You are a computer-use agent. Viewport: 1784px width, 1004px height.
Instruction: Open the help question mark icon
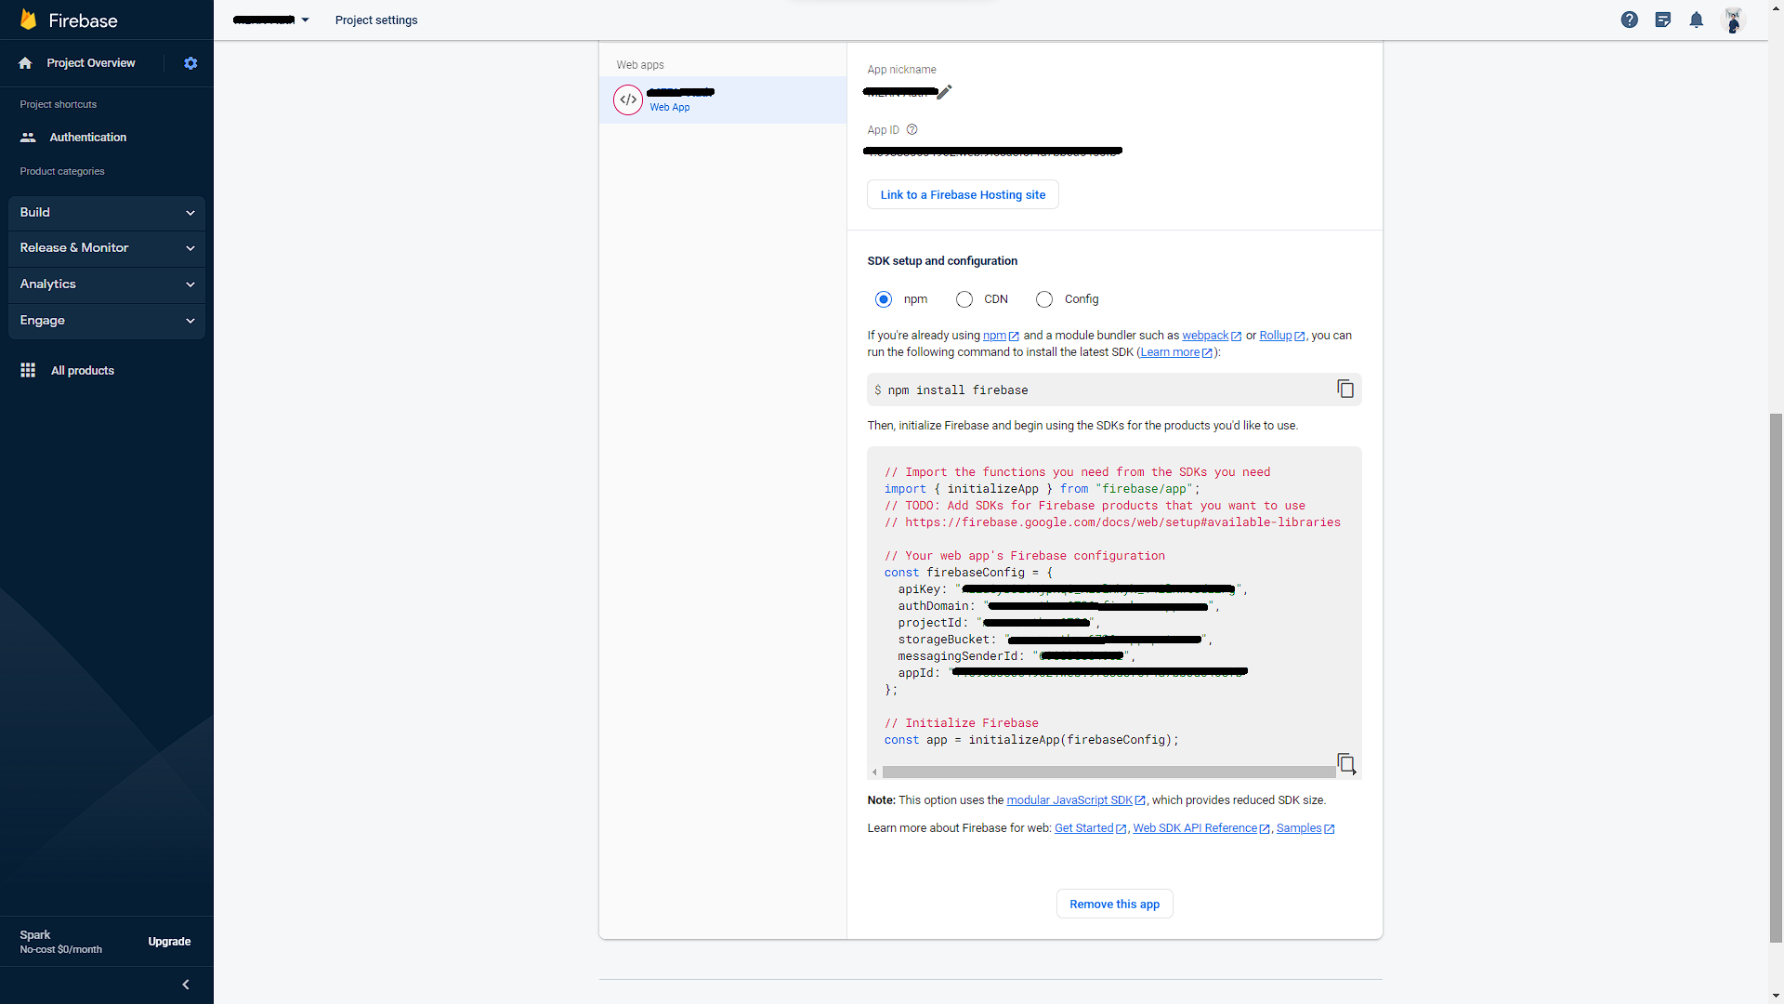[1629, 20]
